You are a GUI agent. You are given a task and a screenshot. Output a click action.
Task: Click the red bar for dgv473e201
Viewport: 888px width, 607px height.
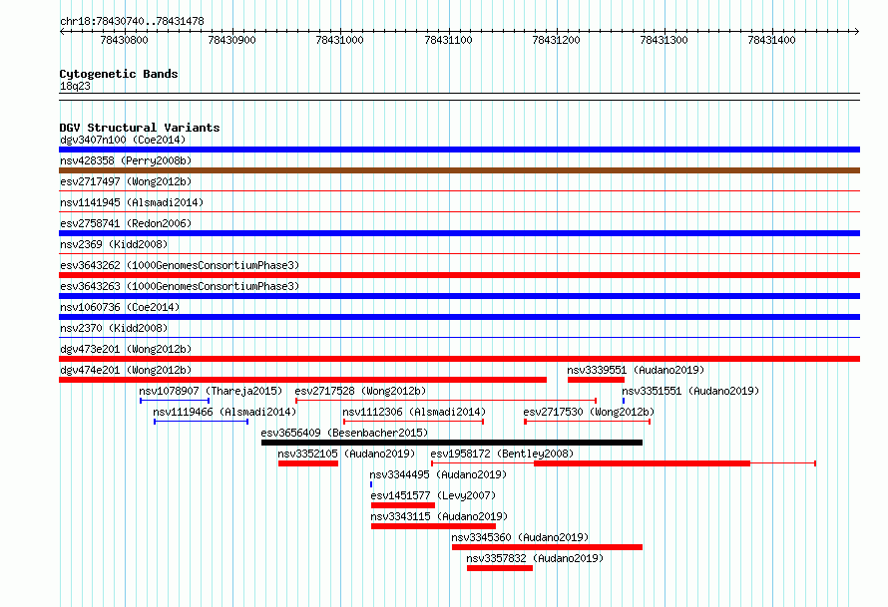click(x=459, y=359)
